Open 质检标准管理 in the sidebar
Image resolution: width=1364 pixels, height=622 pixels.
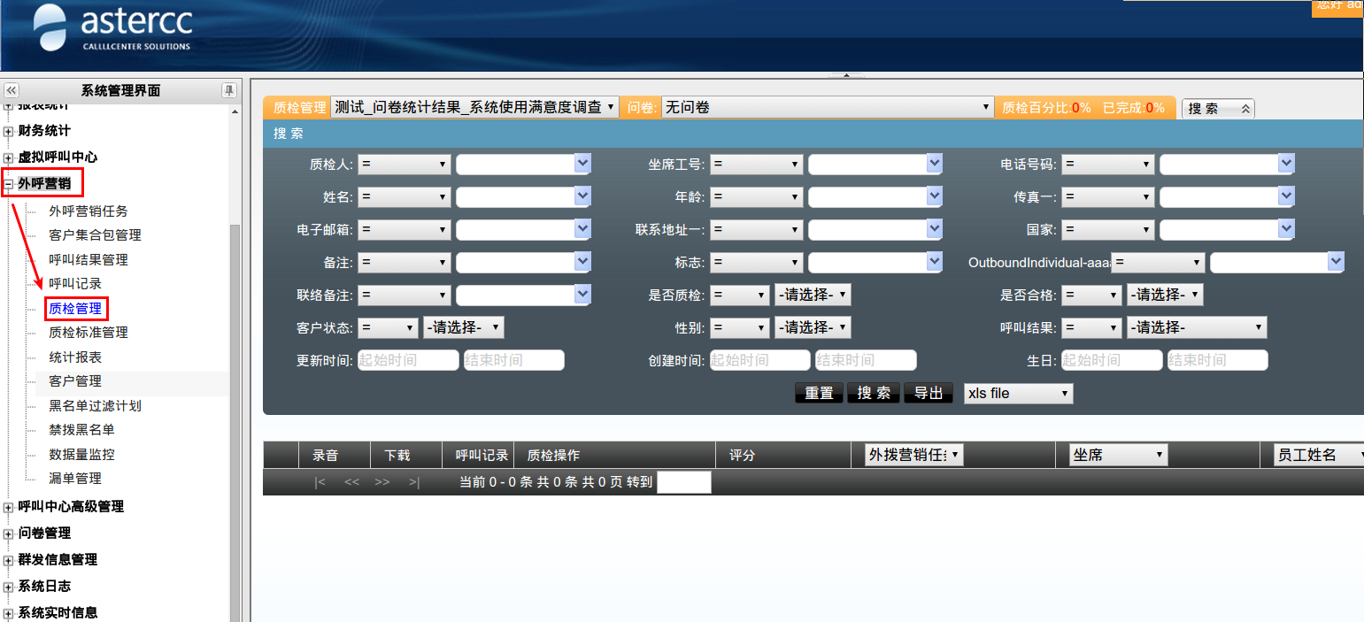(89, 333)
